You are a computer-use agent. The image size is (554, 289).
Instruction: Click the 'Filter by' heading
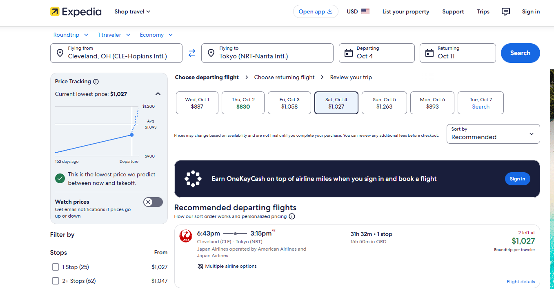[62, 235]
